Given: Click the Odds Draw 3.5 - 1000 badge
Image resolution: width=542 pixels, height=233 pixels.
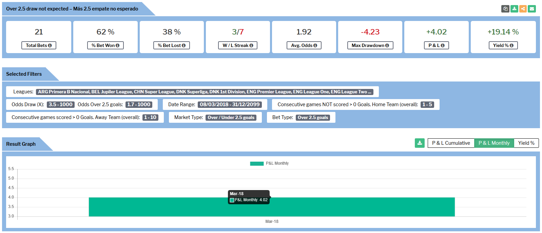Looking at the screenshot, I should tap(60, 104).
